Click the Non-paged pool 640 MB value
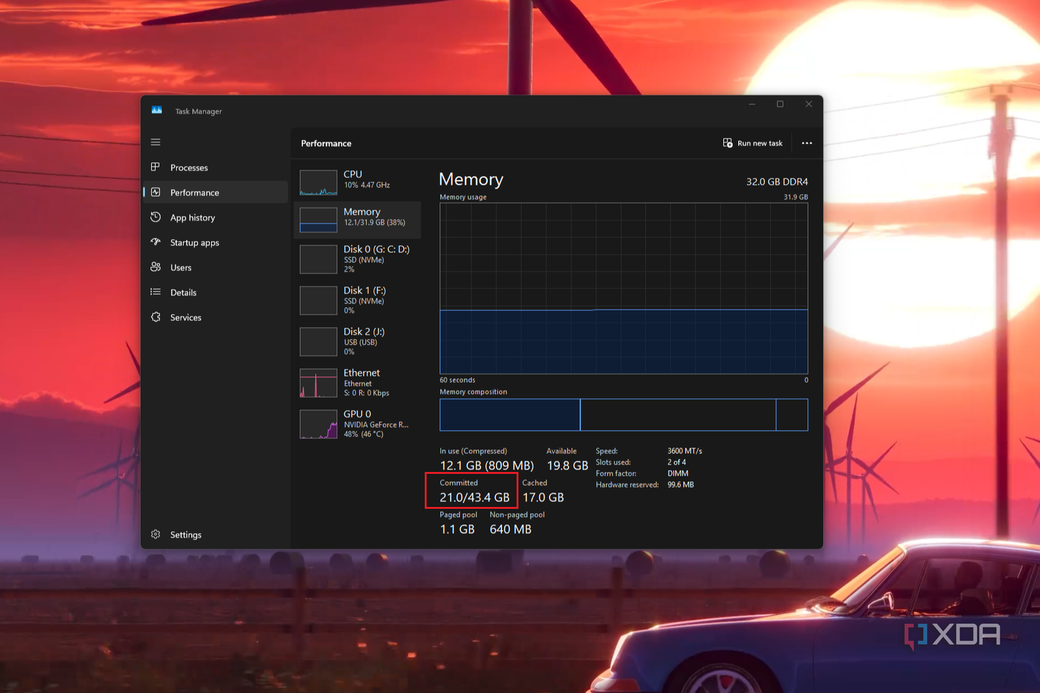Screen dimensions: 1040x693 [511, 529]
